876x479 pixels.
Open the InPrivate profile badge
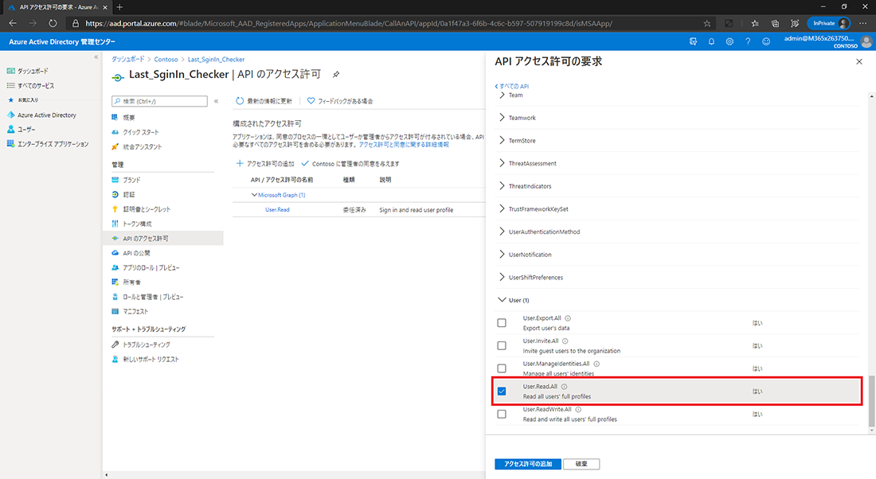tap(829, 23)
